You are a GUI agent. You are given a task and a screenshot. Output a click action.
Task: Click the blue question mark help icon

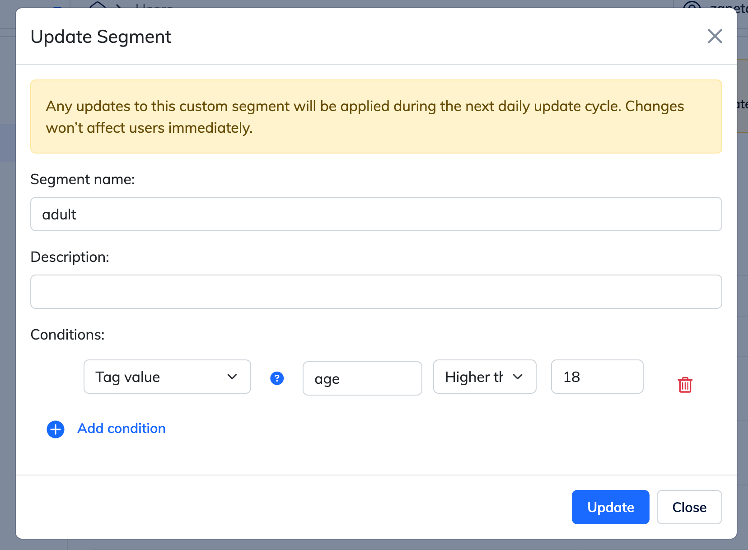tap(277, 378)
